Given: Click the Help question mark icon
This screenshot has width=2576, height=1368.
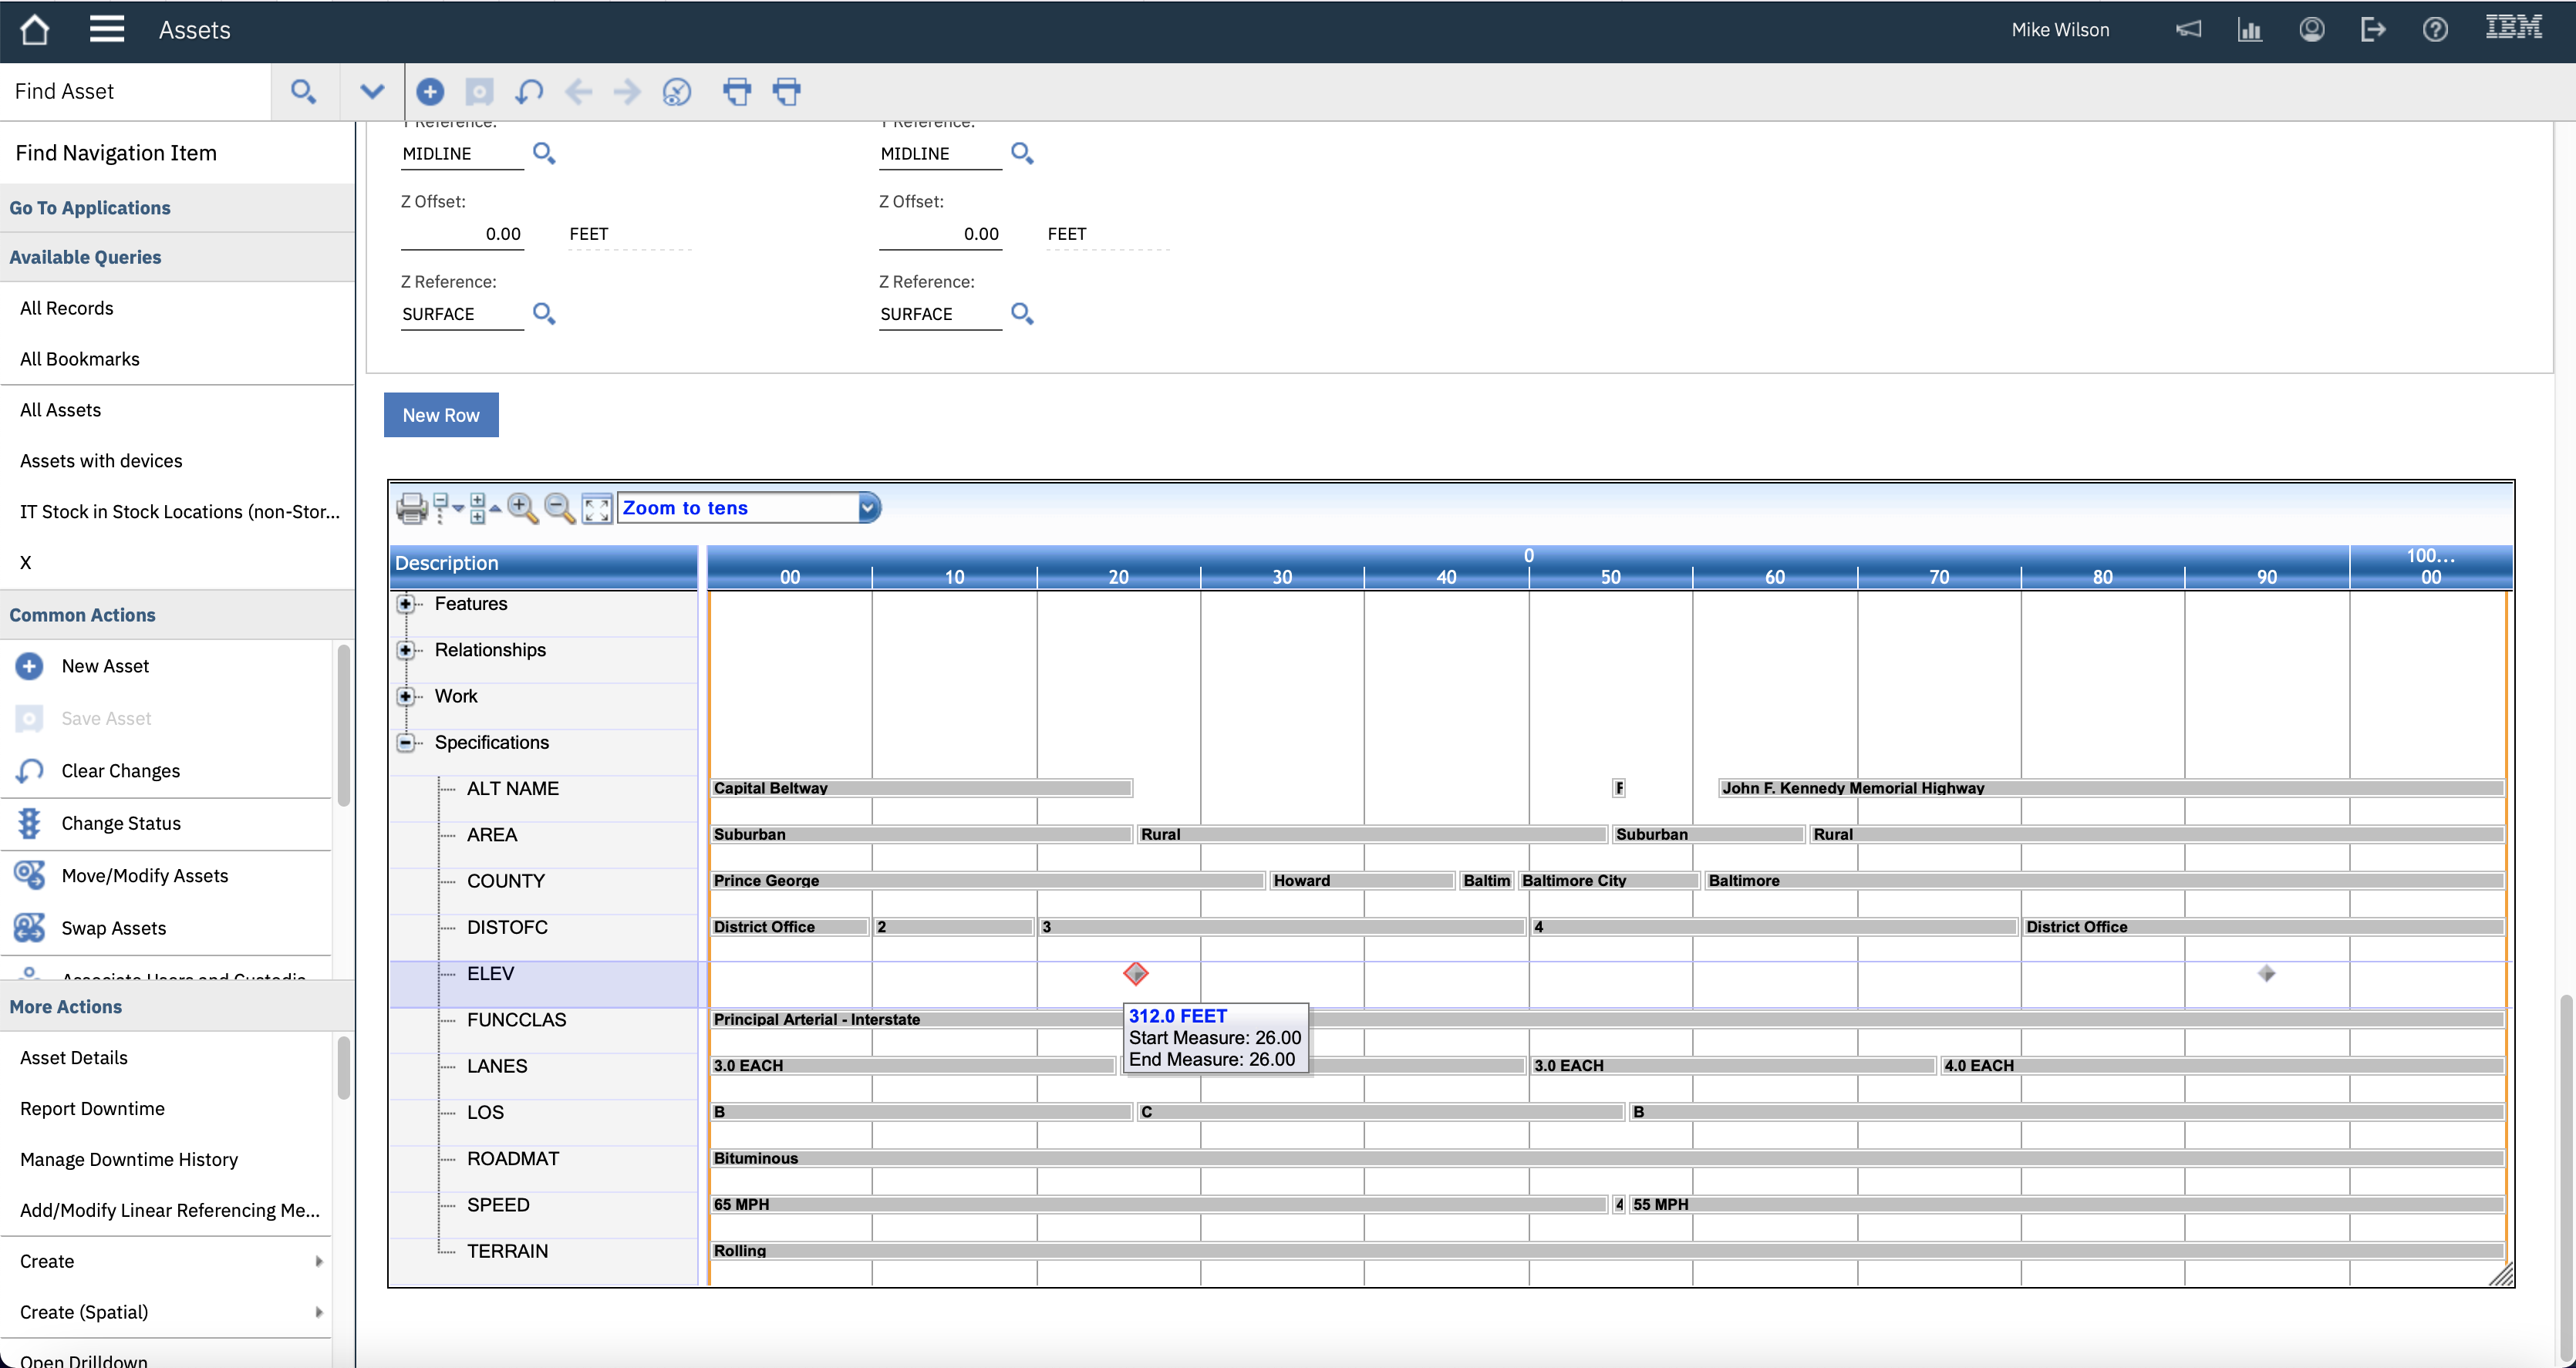Looking at the screenshot, I should tap(2435, 29).
